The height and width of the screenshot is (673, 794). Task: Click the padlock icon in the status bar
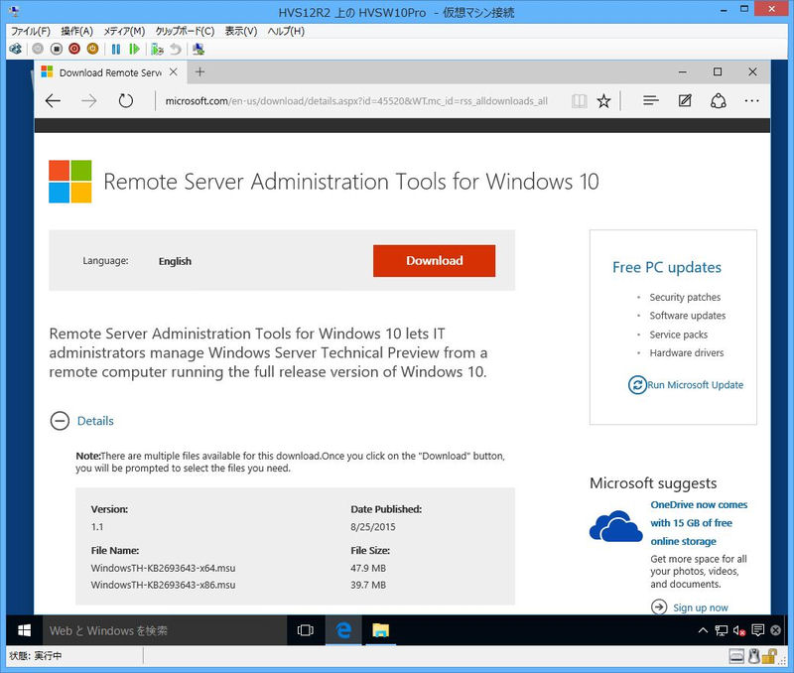(769, 656)
